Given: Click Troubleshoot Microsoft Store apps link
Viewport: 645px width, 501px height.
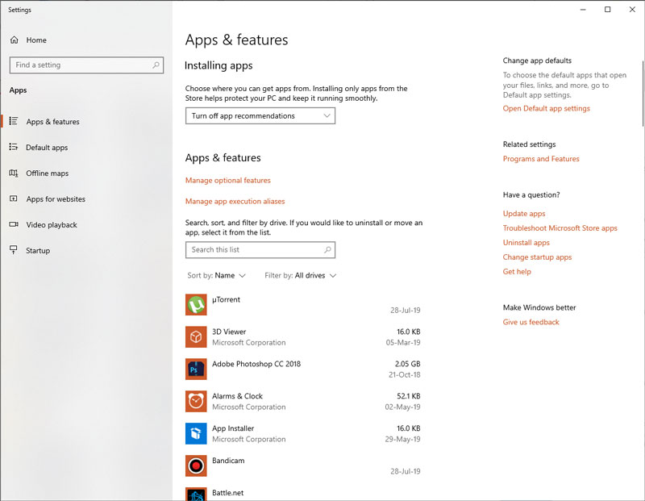Looking at the screenshot, I should (560, 228).
